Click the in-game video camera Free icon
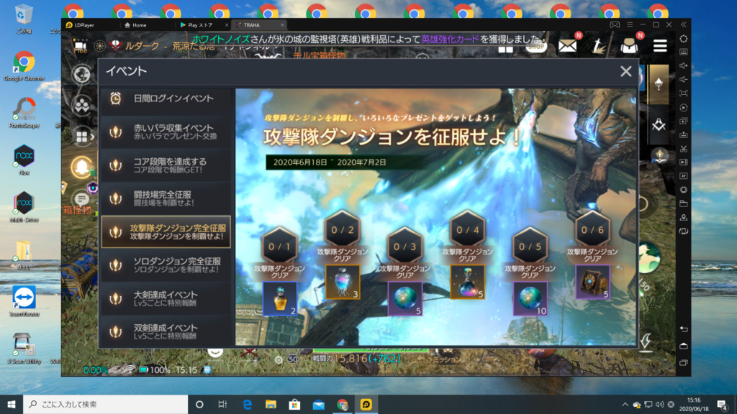Screen dimensions: 737x414 pyautogui.click(x=81, y=47)
